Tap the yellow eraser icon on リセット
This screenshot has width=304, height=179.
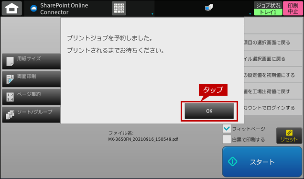pos(289,133)
